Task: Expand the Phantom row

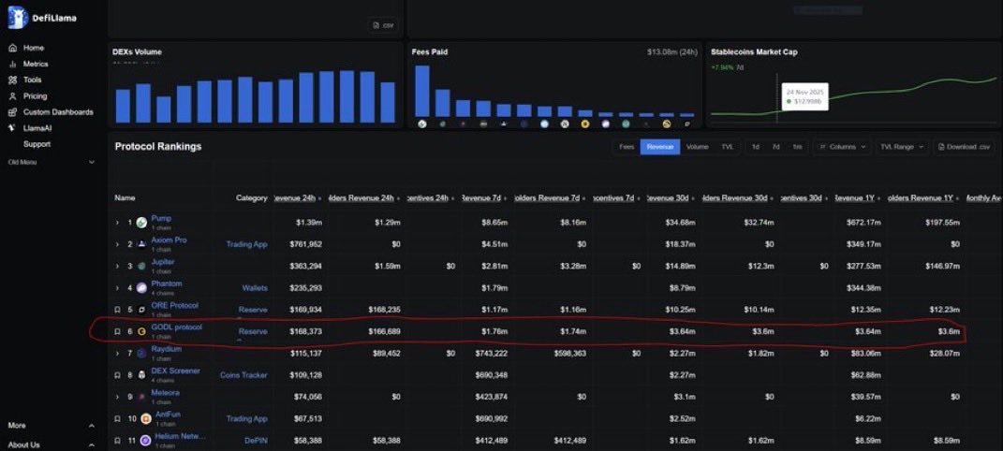Action: tap(117, 288)
